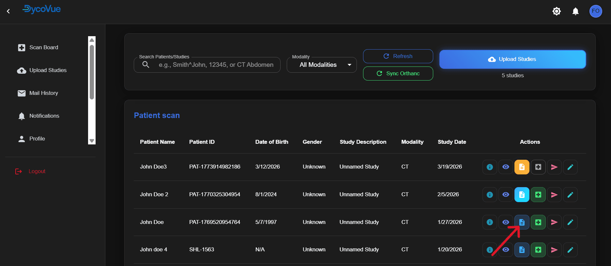Click green plus icon for John doe 4
Screen dimensions: 611x266
[x=538, y=250]
